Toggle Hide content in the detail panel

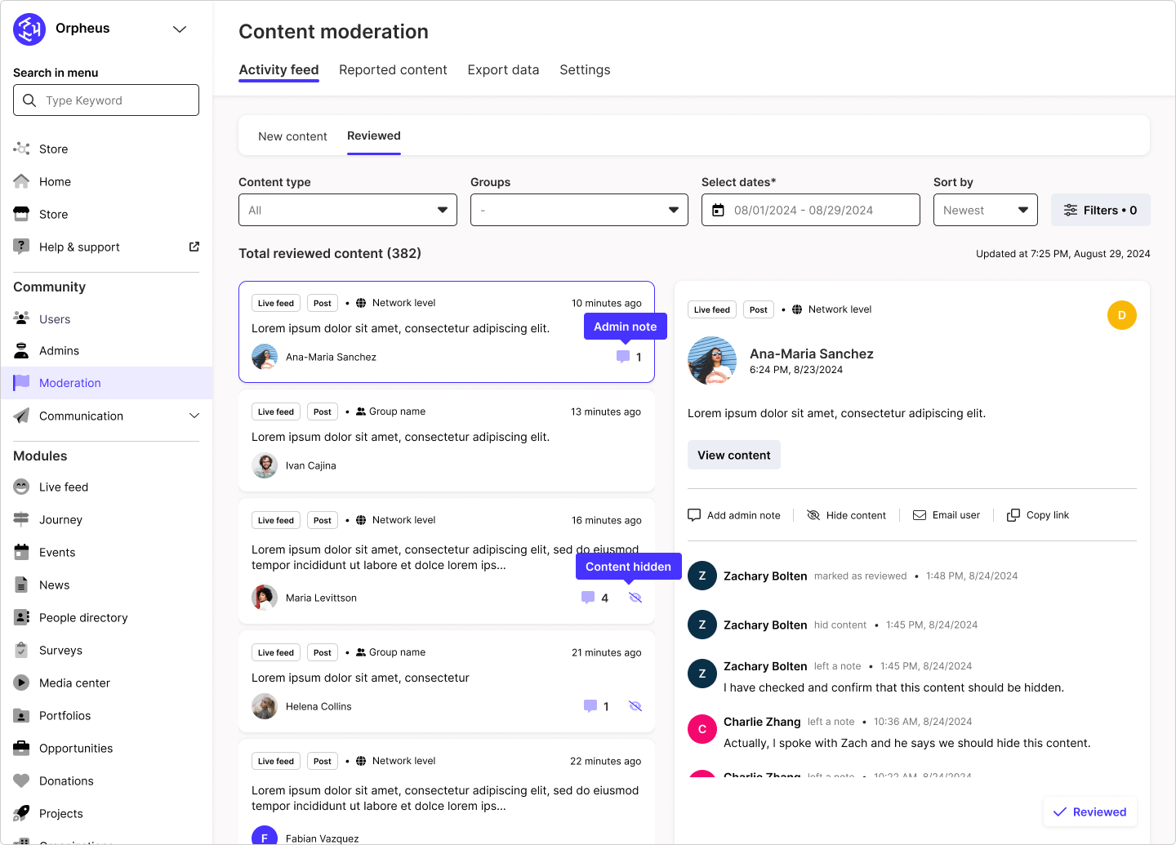813,514
